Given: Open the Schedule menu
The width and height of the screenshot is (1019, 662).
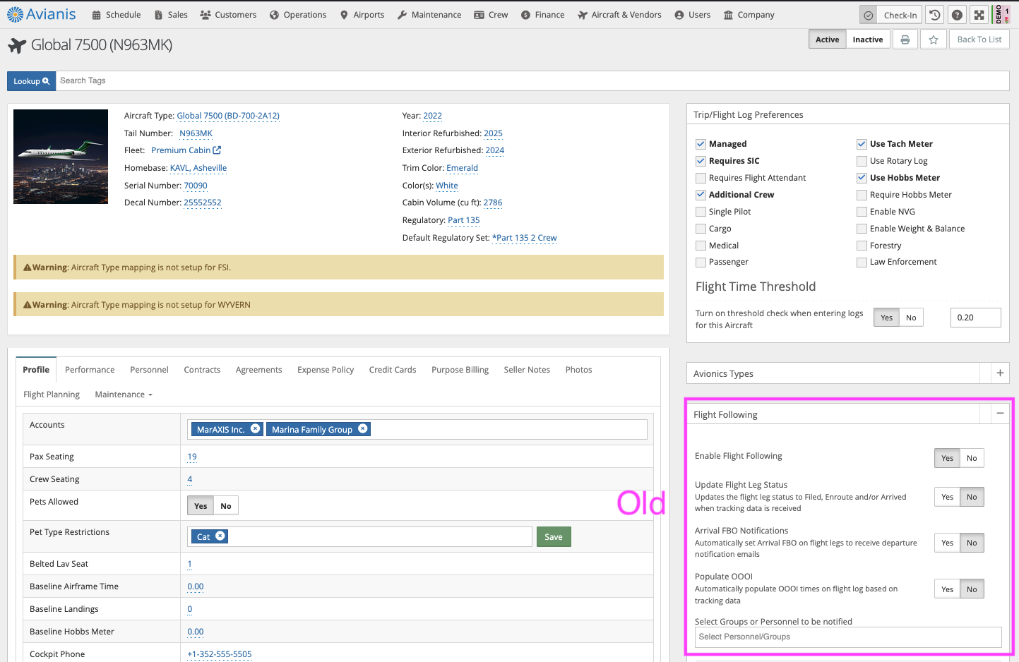Looking at the screenshot, I should [x=117, y=15].
